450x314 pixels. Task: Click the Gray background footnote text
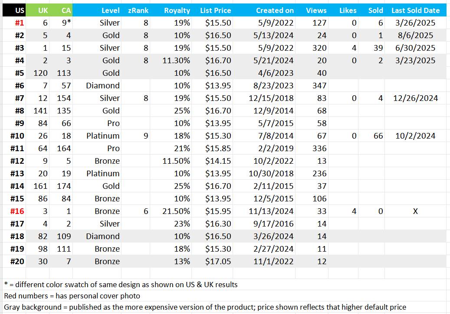(x=205, y=307)
